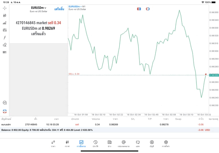Viewport: 219px width, 153px height.
Task: Open chart settings sliders icon
Action: (4, 30)
